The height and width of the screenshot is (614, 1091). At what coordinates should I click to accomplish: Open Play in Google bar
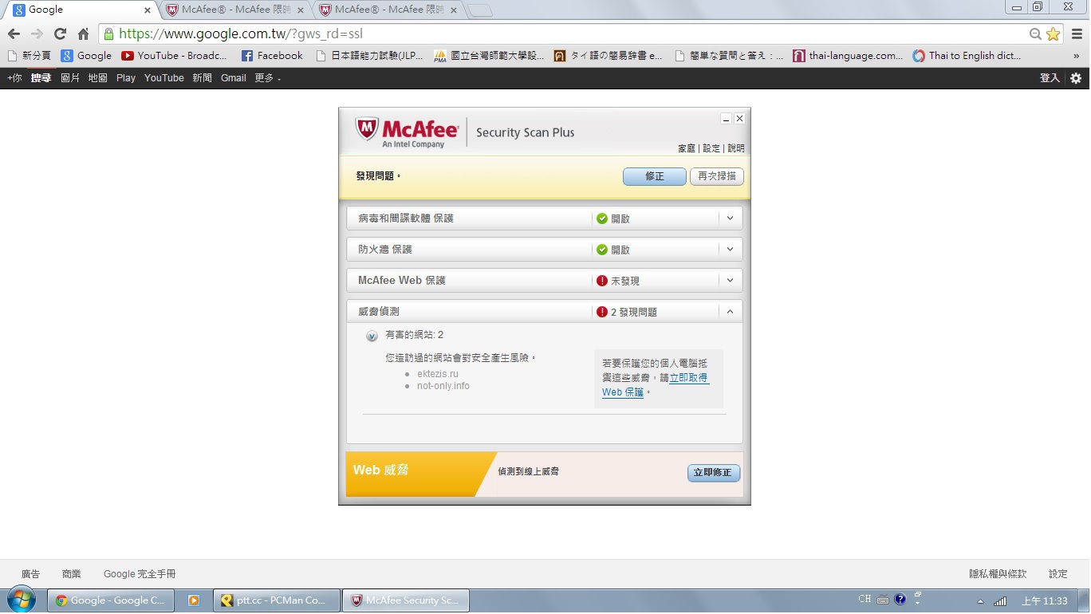[126, 78]
